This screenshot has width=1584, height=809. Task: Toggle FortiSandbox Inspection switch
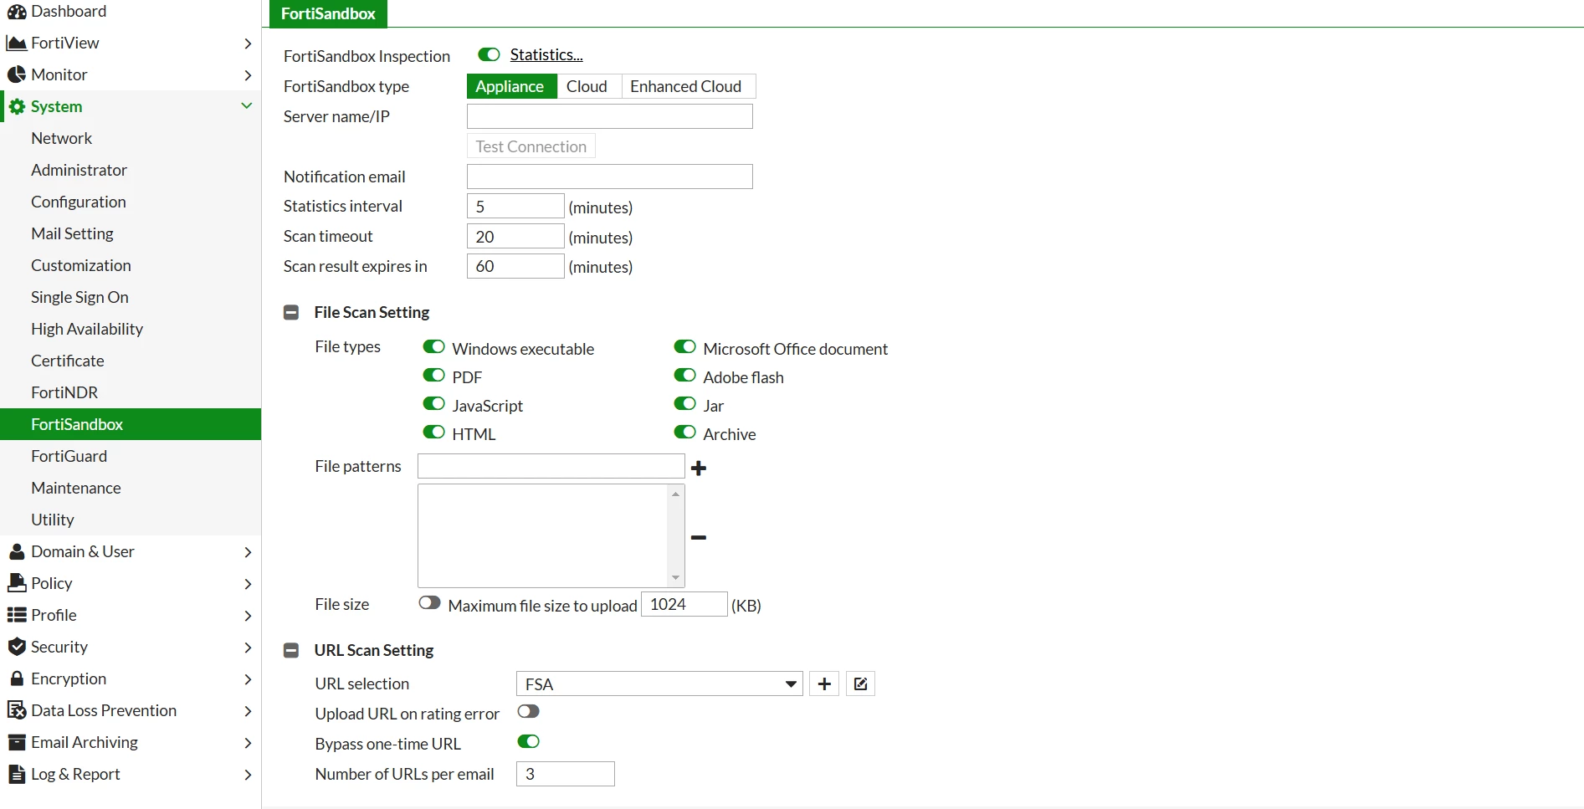pyautogui.click(x=489, y=54)
